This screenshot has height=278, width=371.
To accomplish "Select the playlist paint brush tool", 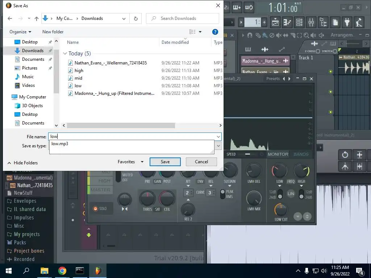I will (x=265, y=35).
